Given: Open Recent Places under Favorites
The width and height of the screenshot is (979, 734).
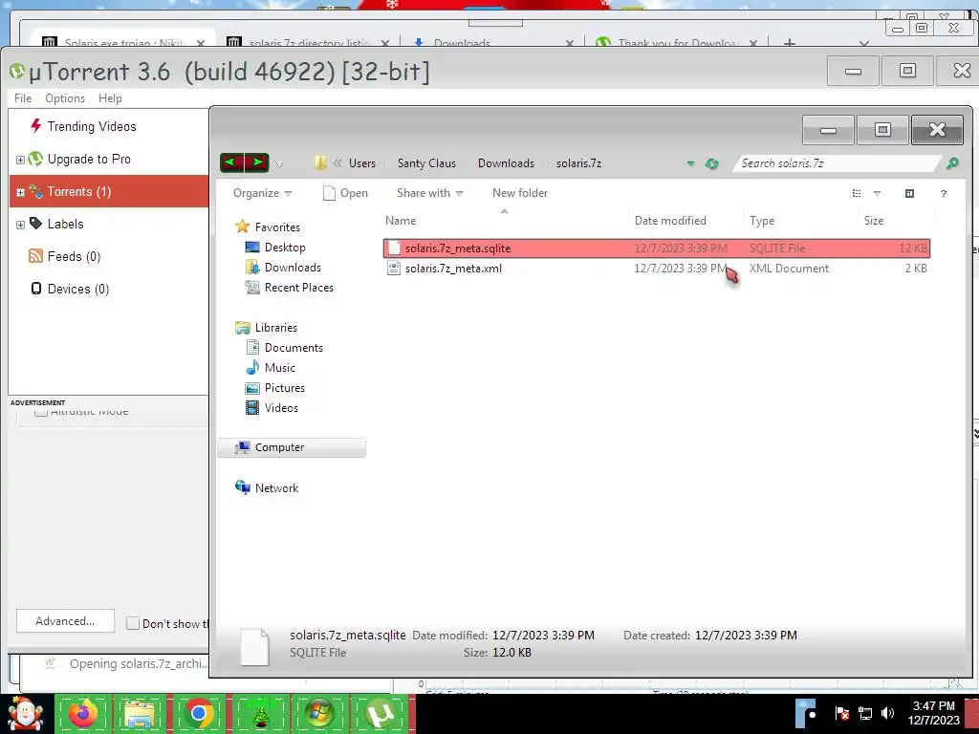Looking at the screenshot, I should (x=299, y=287).
